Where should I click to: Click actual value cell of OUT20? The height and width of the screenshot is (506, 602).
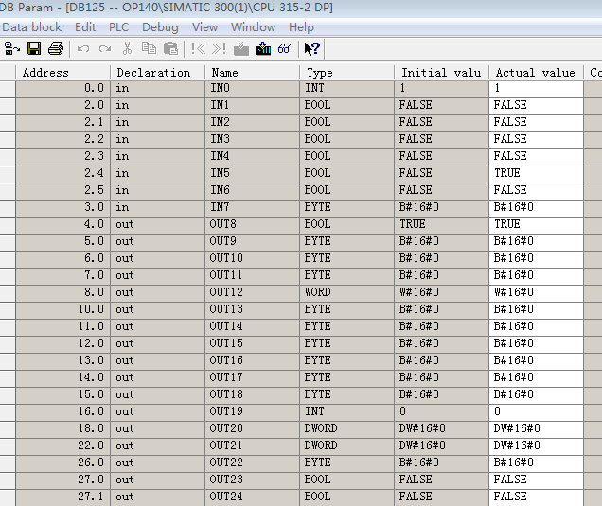(537, 428)
